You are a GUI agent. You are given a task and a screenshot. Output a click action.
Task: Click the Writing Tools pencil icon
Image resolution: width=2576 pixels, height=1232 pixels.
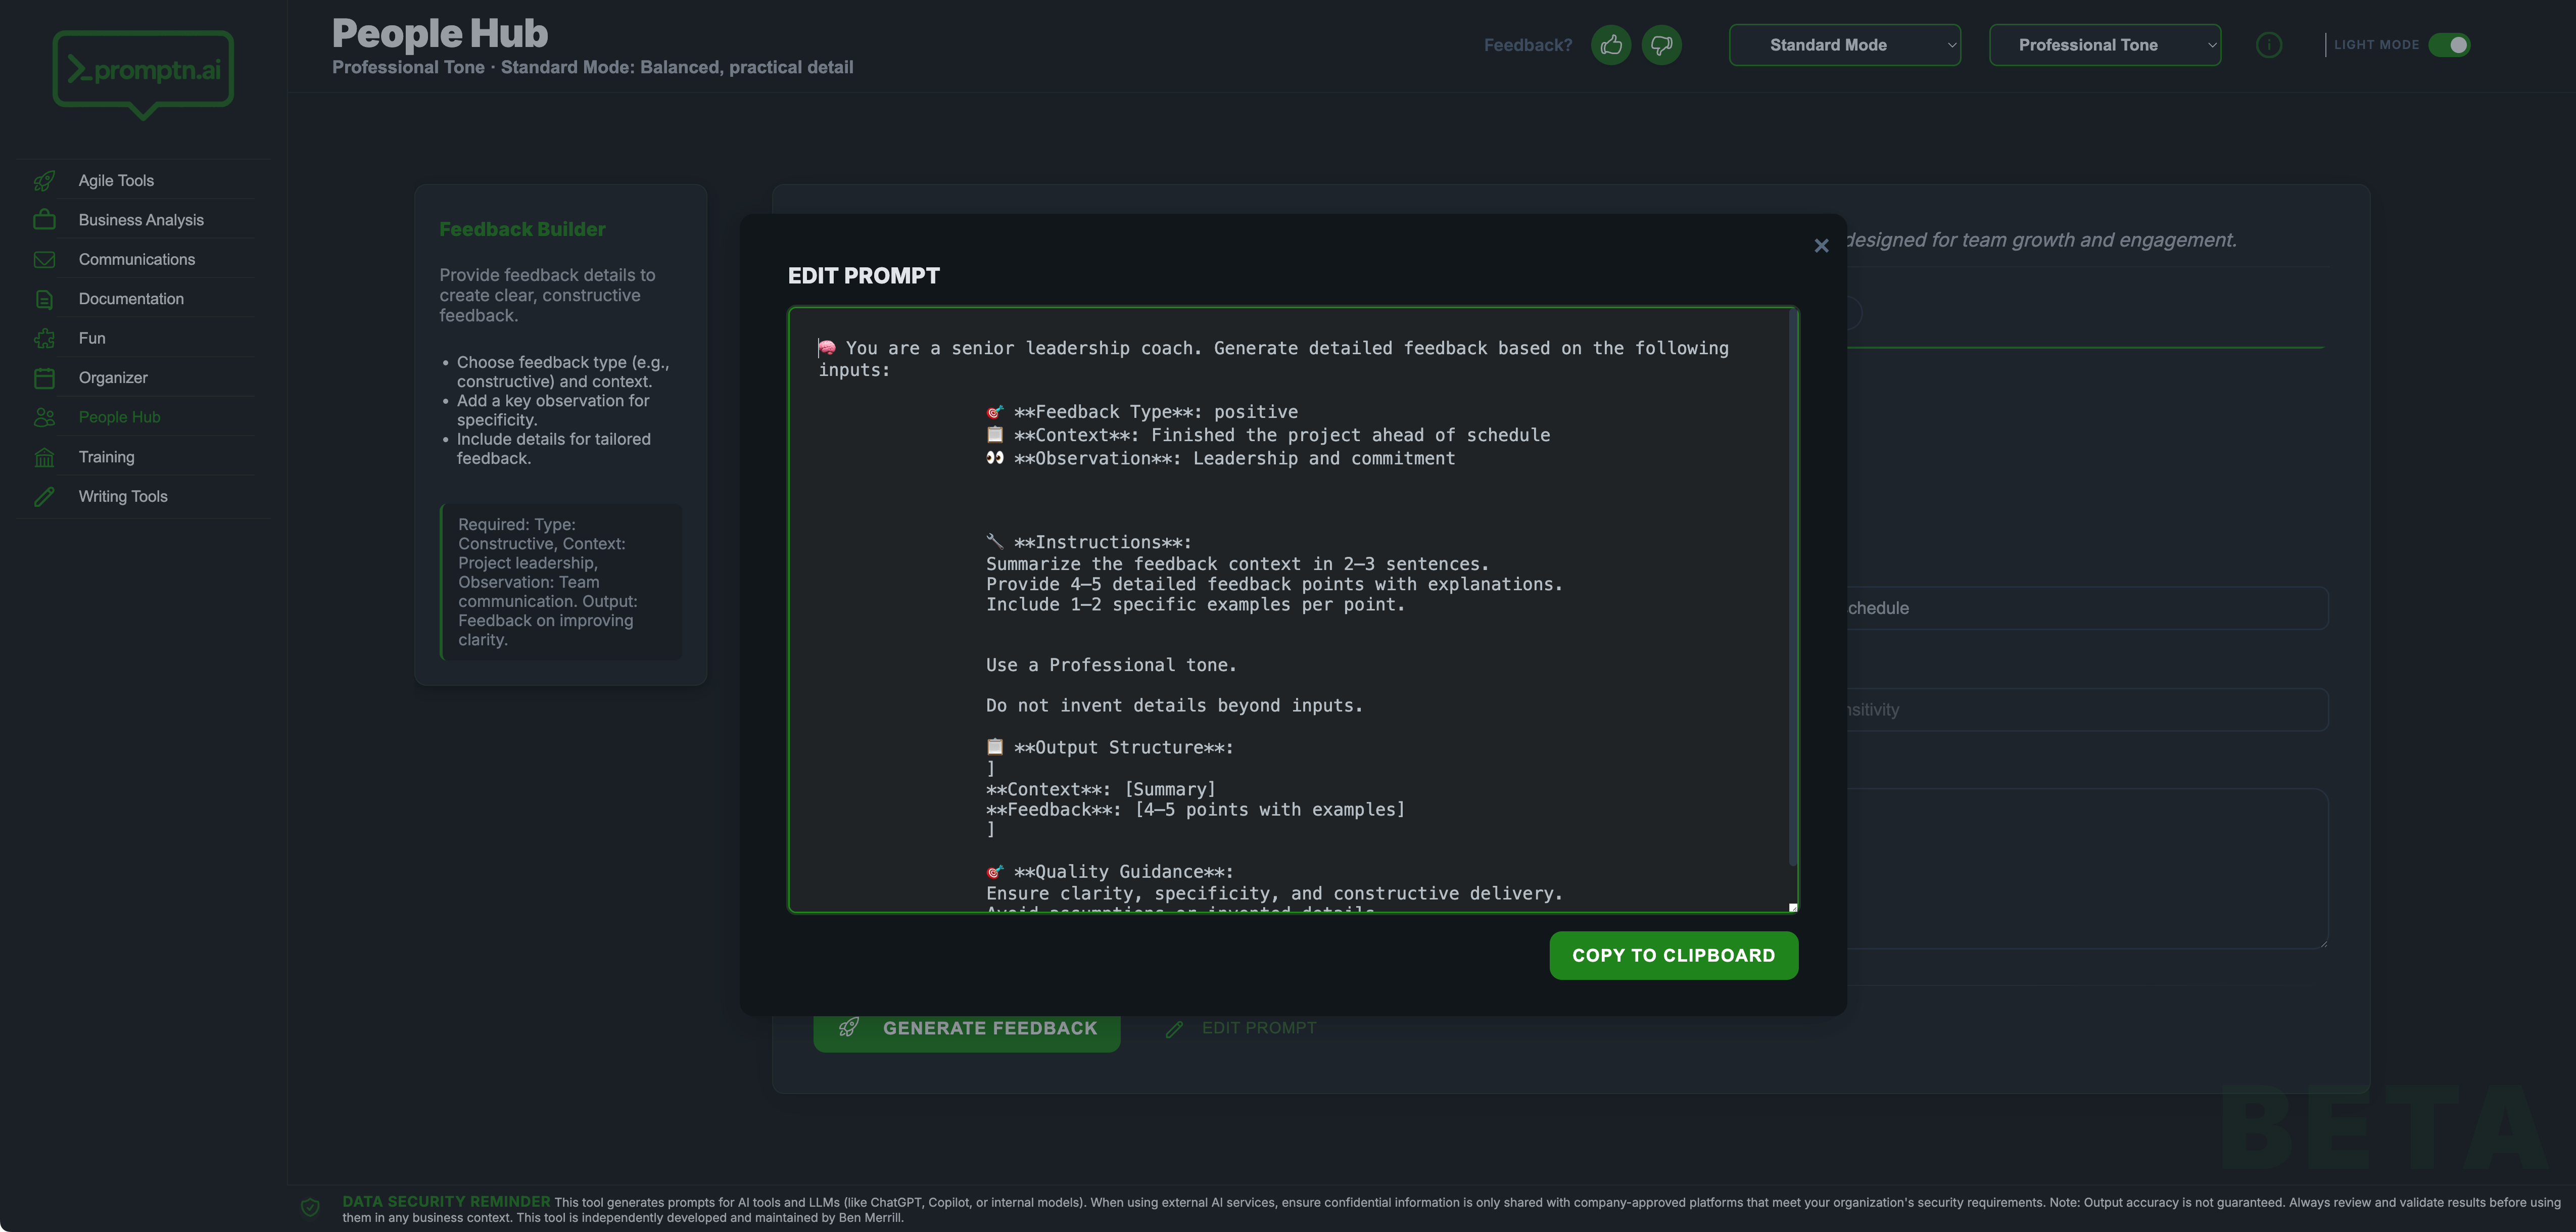point(44,497)
